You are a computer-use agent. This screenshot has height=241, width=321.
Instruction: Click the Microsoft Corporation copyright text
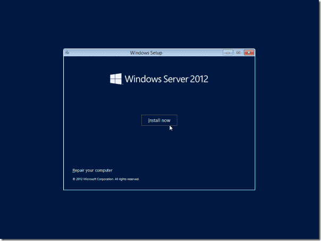[x=106, y=179]
